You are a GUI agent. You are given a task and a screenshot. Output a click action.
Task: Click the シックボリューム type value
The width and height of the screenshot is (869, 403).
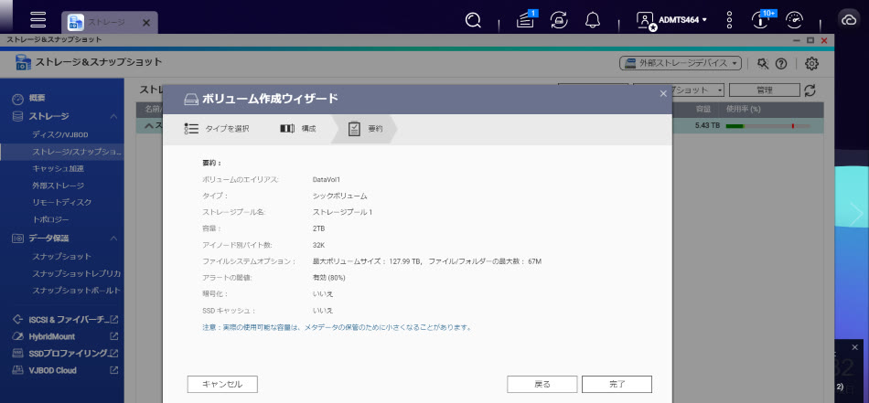tap(339, 196)
